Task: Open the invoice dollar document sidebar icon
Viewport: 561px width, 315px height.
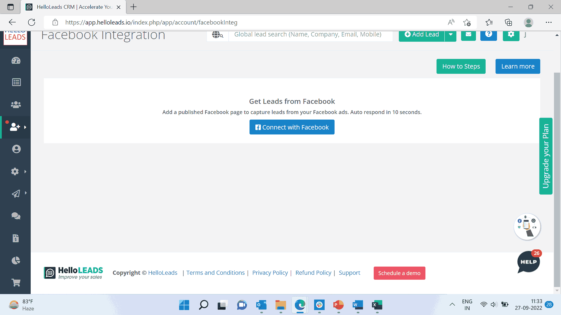Action: (x=16, y=238)
